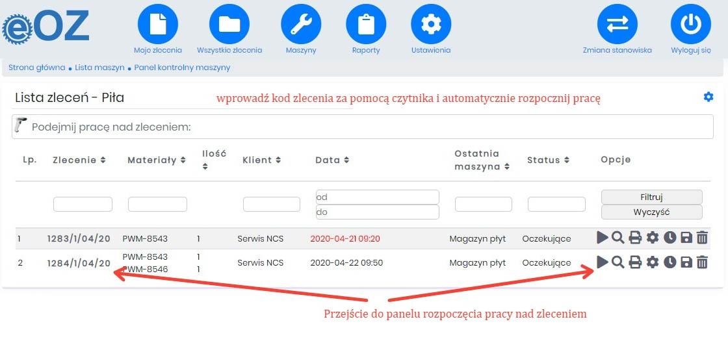Delete order 1283/1/04/20 with trash icon

pyautogui.click(x=702, y=238)
